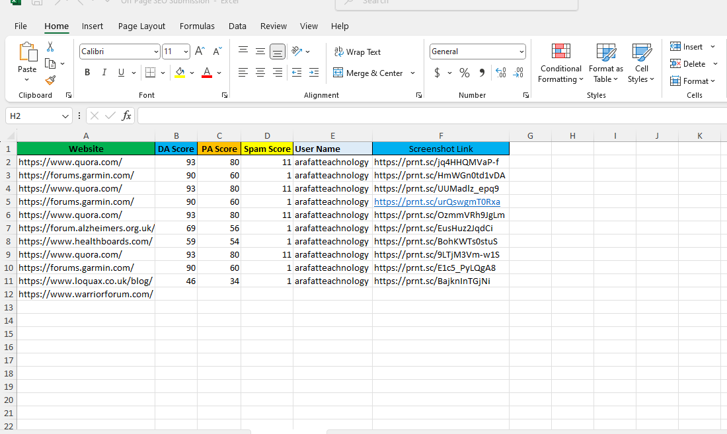This screenshot has height=434, width=727.
Task: Switch to the Insert tab
Action: point(93,26)
